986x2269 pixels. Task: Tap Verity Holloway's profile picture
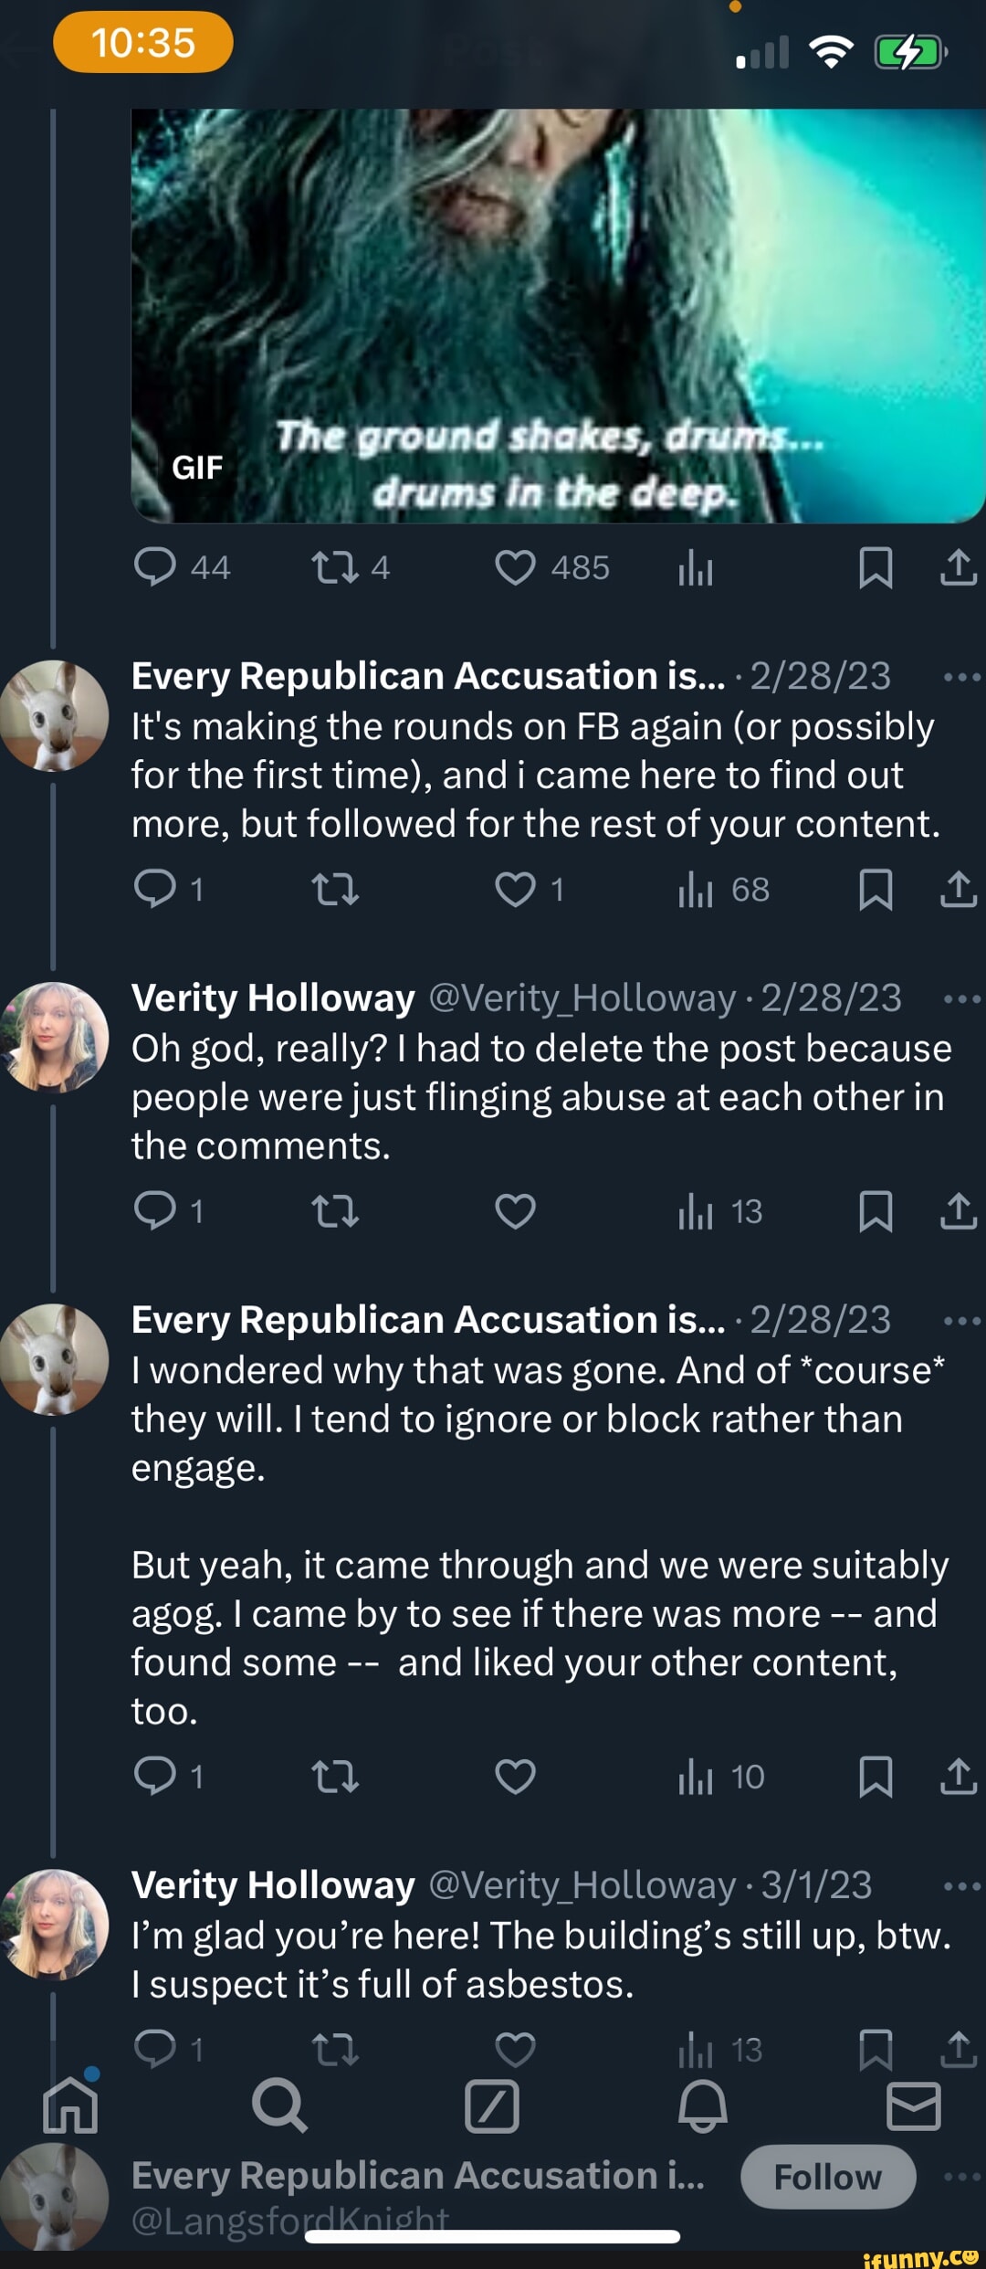[55, 1038]
